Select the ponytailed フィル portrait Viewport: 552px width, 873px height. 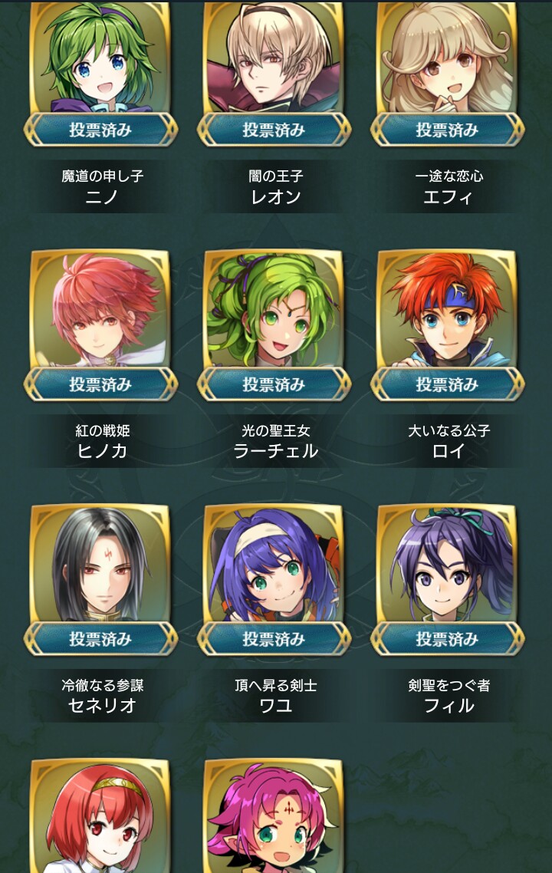pyautogui.click(x=448, y=563)
